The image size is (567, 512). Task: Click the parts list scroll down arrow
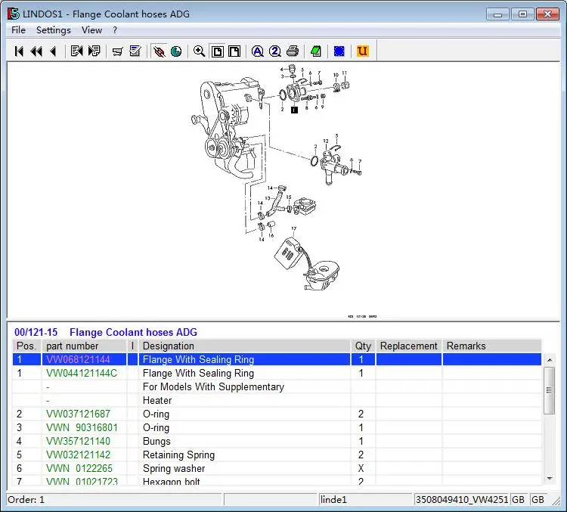coord(550,478)
